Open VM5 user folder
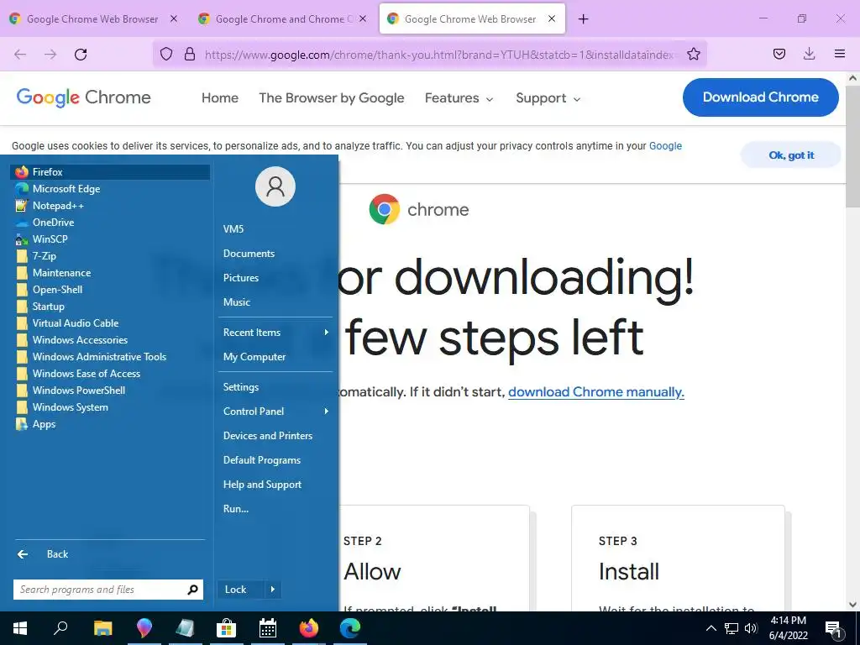Image resolution: width=860 pixels, height=645 pixels. (275, 229)
